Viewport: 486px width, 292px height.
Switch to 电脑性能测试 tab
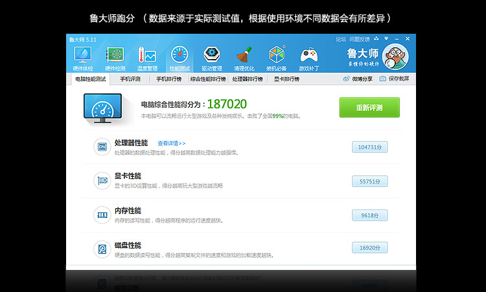coord(91,79)
